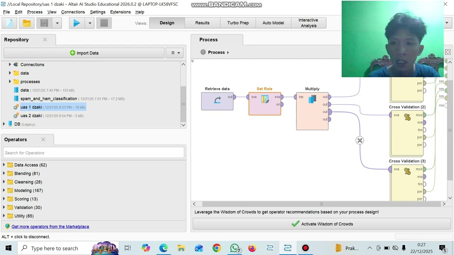Expand the Cleansing operators folder
This screenshot has height=255, width=454.
click(x=4, y=182)
